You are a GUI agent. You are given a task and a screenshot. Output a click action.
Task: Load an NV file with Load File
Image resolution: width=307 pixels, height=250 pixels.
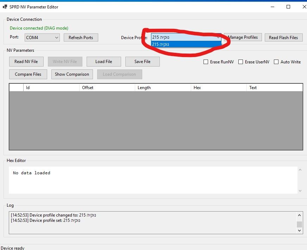(x=104, y=62)
